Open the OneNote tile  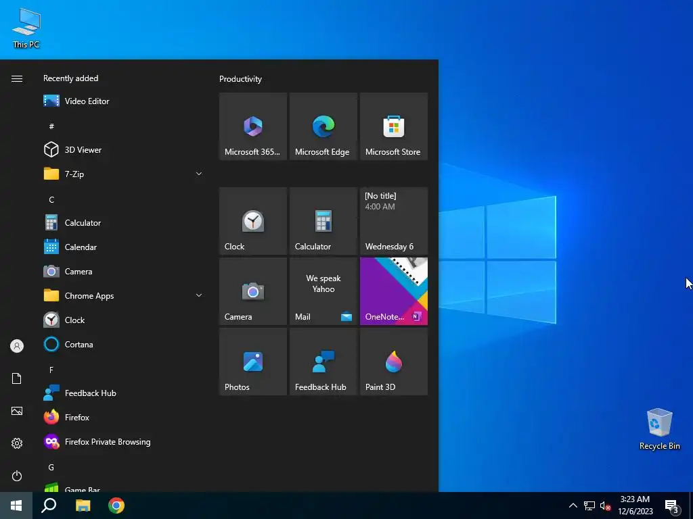[x=394, y=291]
